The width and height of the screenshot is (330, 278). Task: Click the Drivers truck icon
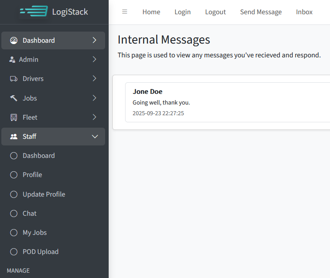(14, 79)
